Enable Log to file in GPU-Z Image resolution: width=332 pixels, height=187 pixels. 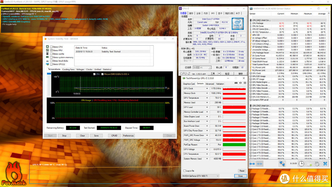click(x=184, y=171)
